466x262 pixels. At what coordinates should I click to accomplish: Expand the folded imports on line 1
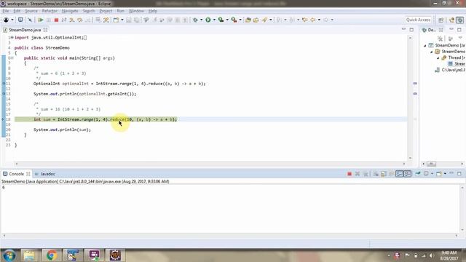[12, 37]
